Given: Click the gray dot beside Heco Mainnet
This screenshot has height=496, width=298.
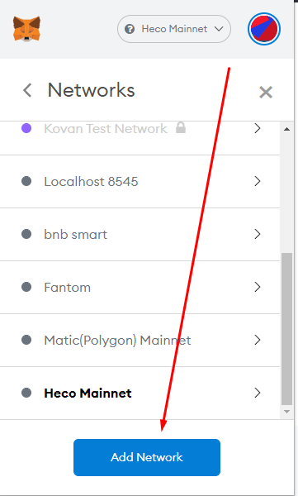Looking at the screenshot, I should (26, 393).
